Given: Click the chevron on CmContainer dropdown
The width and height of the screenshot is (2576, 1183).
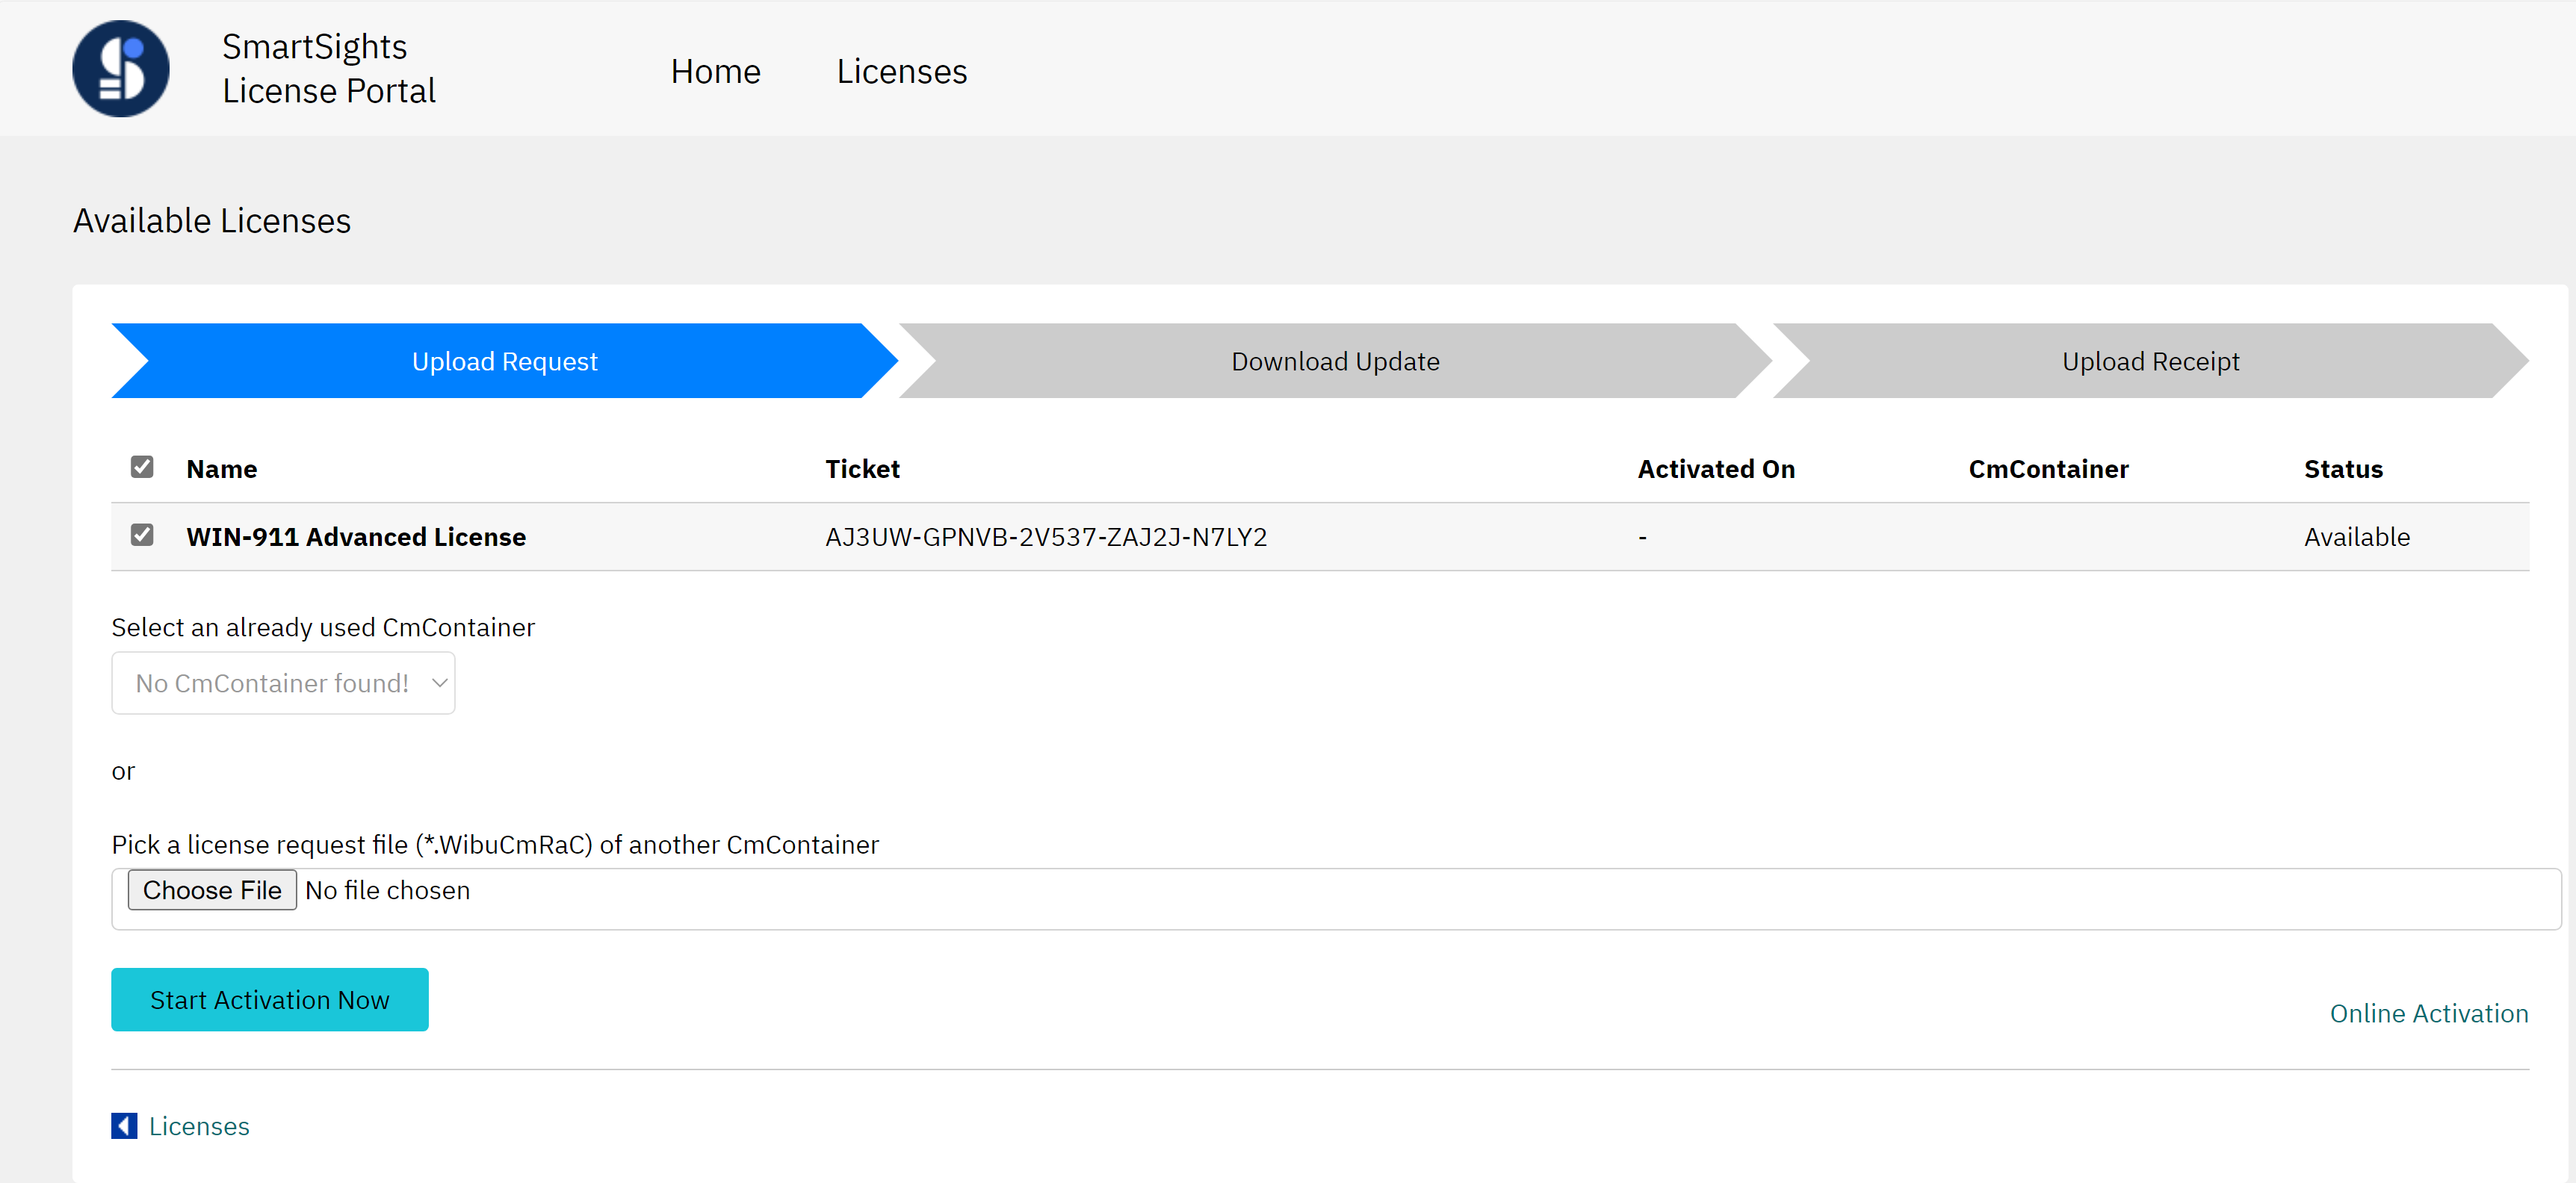Looking at the screenshot, I should pyautogui.click(x=439, y=683).
